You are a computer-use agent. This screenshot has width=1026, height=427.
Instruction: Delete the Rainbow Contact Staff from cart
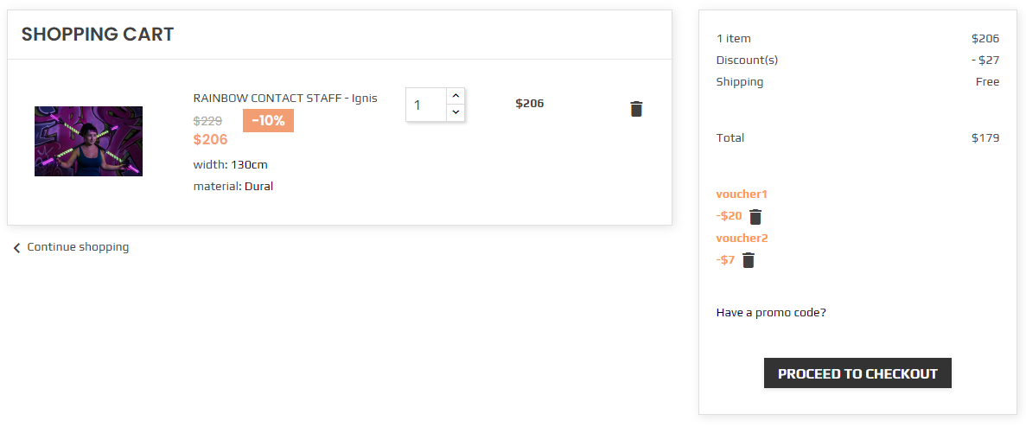(x=636, y=109)
